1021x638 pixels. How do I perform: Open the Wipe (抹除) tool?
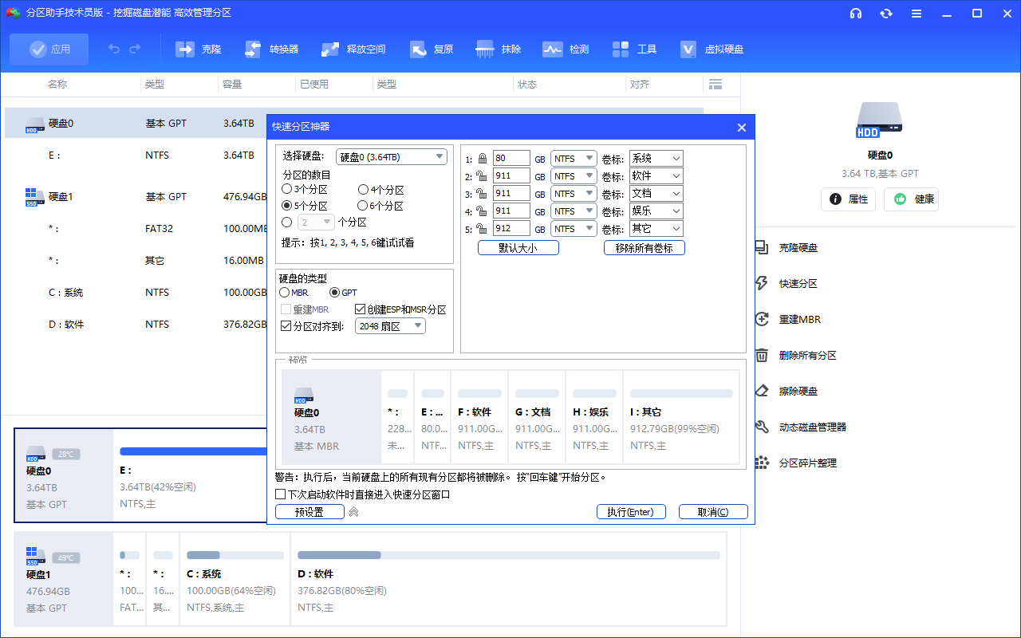tap(485, 49)
